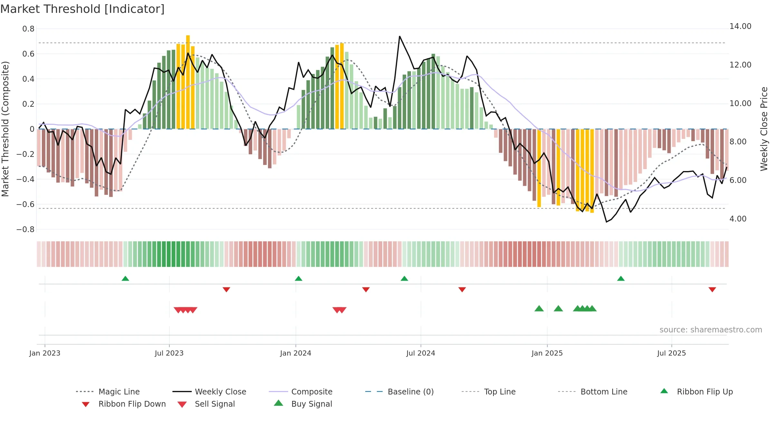Click the ribbon flip up marker before Jul 2024
This screenshot has width=773, height=434.
click(x=405, y=278)
